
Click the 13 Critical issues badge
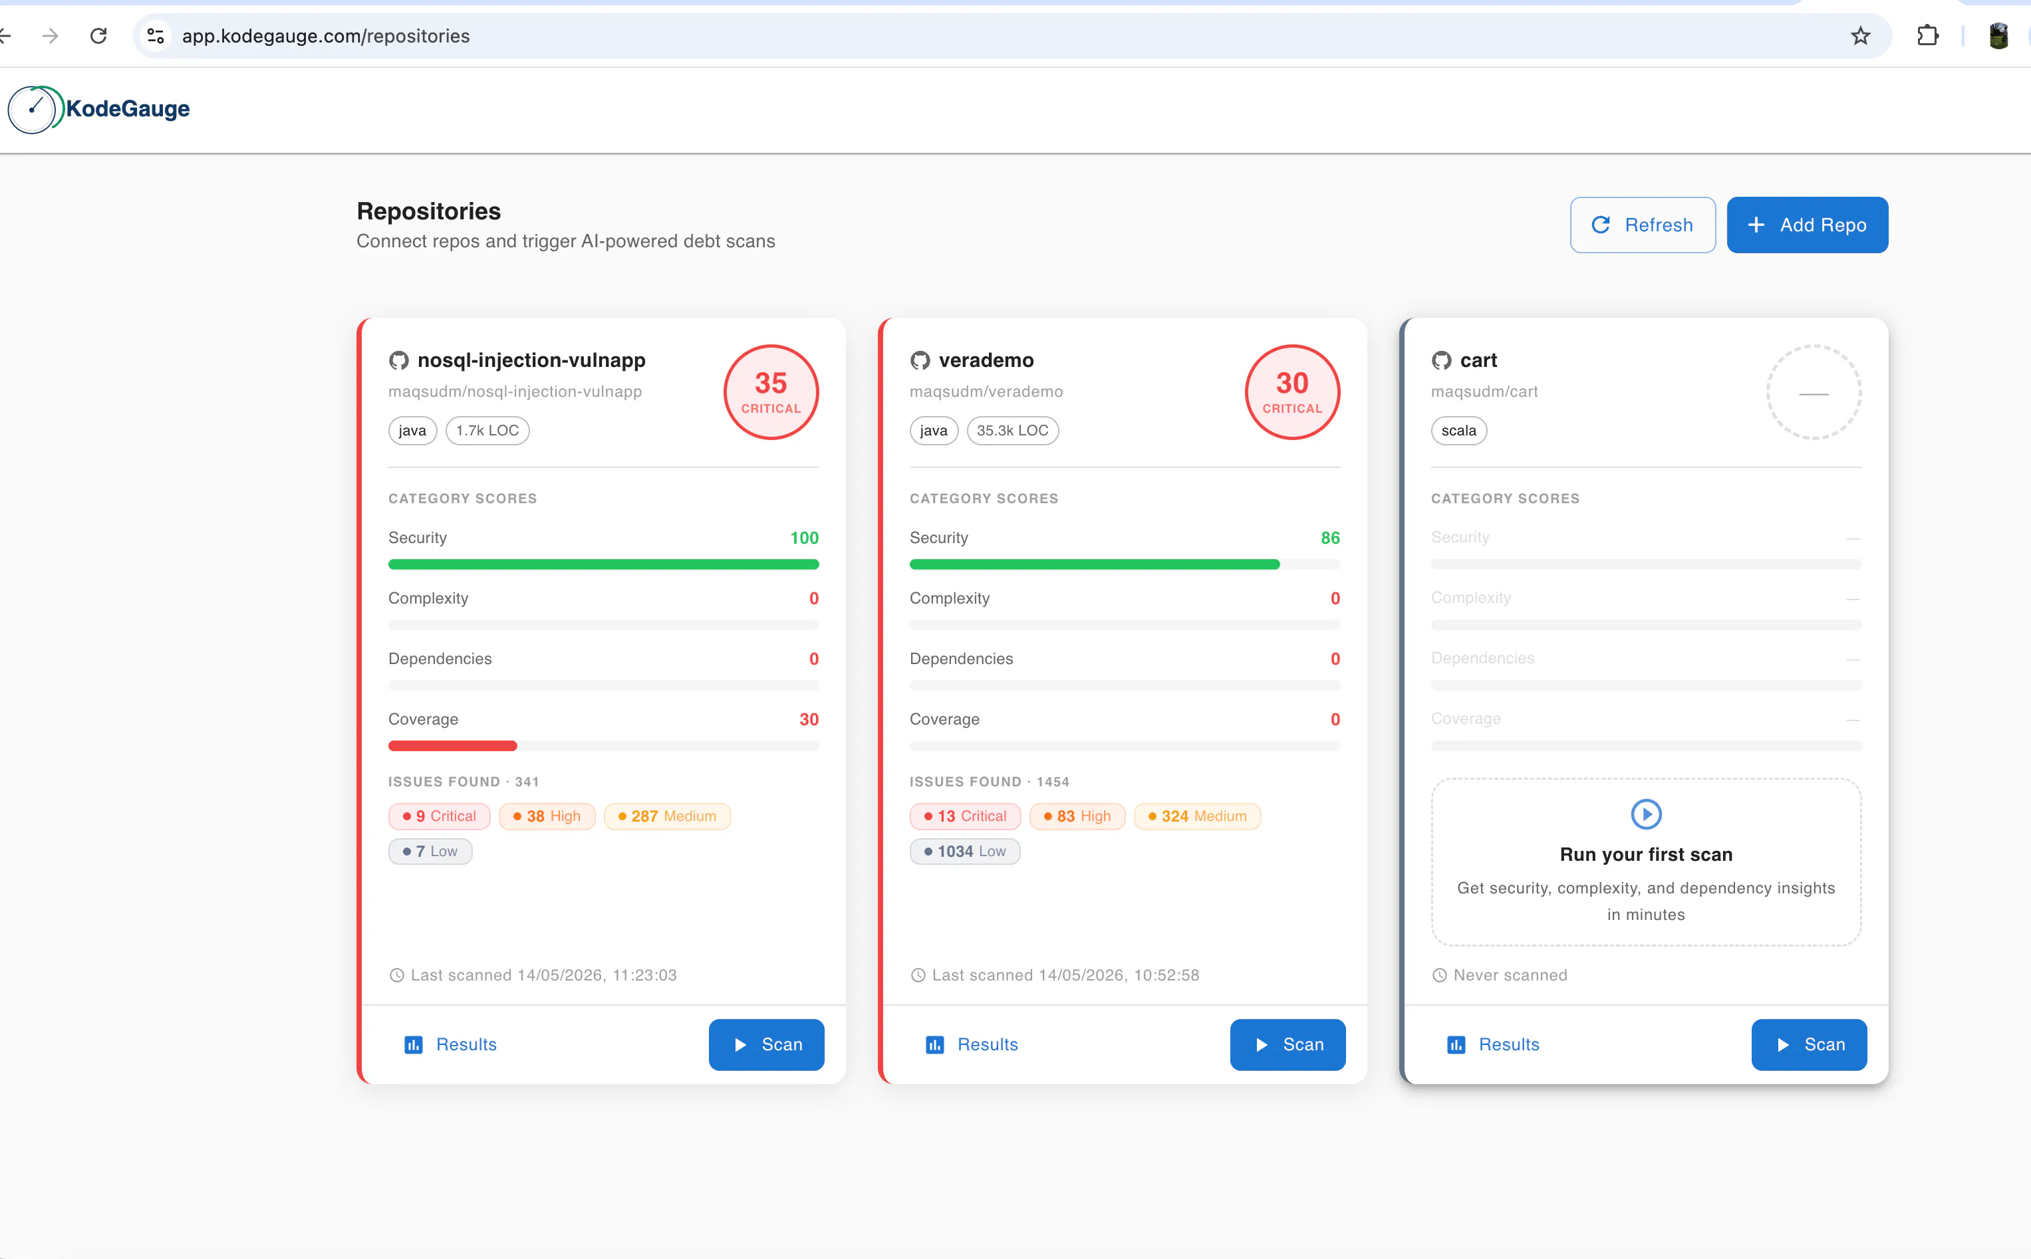tap(965, 816)
